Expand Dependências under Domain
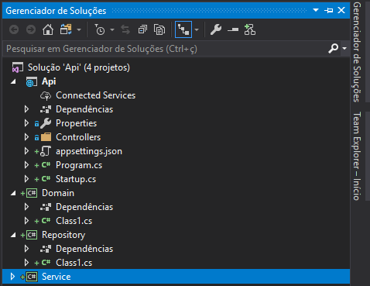Screen dimensions: 370x286 tap(26, 207)
